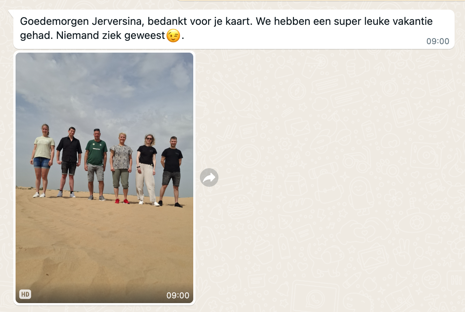The height and width of the screenshot is (312, 465).
Task: Click the forward arrow beside the photo
Action: [209, 177]
